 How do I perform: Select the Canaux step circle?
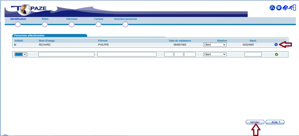[98, 24]
